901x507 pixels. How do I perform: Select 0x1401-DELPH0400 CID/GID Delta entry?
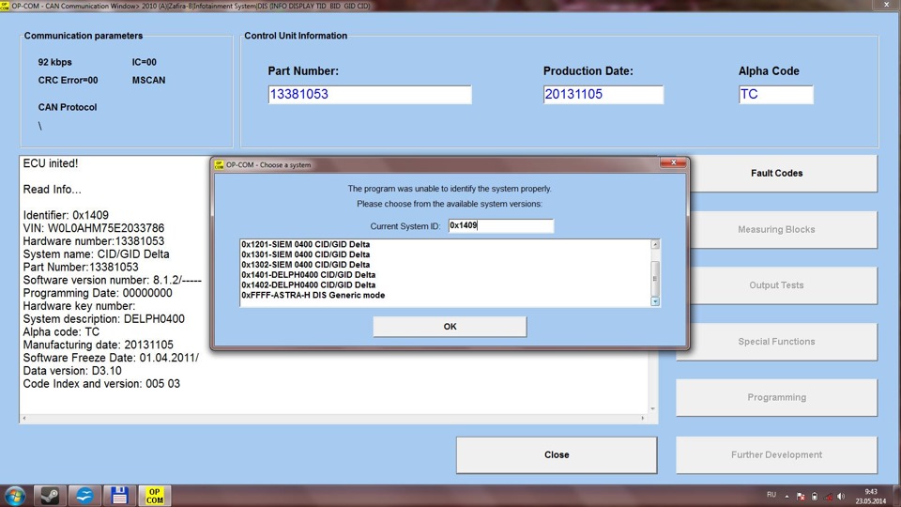pos(308,275)
